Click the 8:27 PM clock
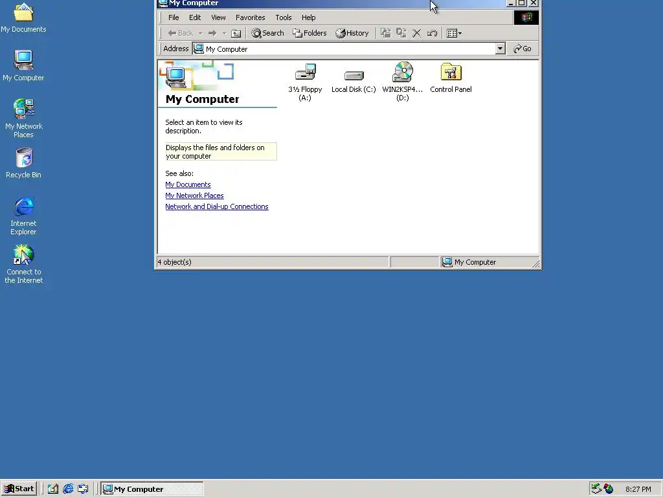 638,489
